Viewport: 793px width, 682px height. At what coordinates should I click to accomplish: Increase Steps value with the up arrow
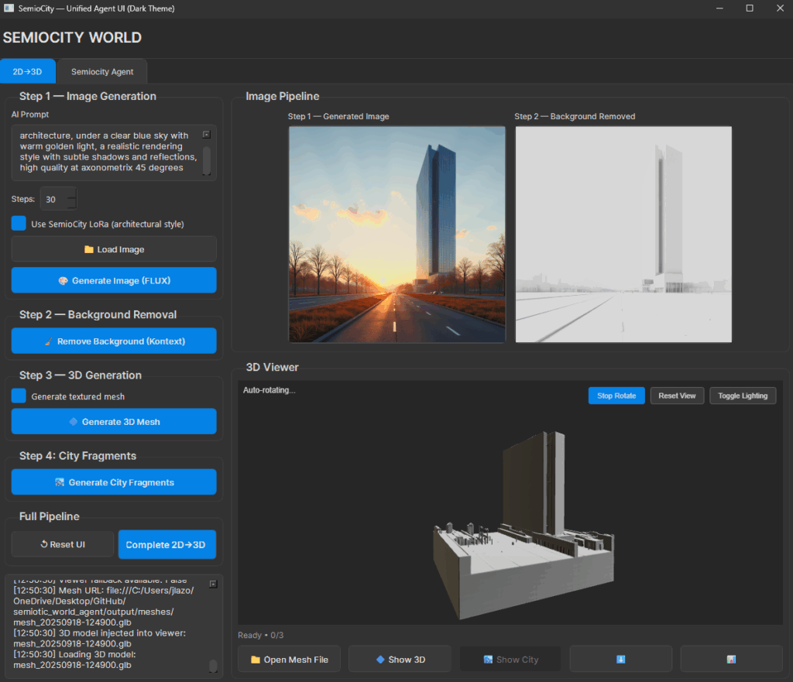(x=72, y=194)
